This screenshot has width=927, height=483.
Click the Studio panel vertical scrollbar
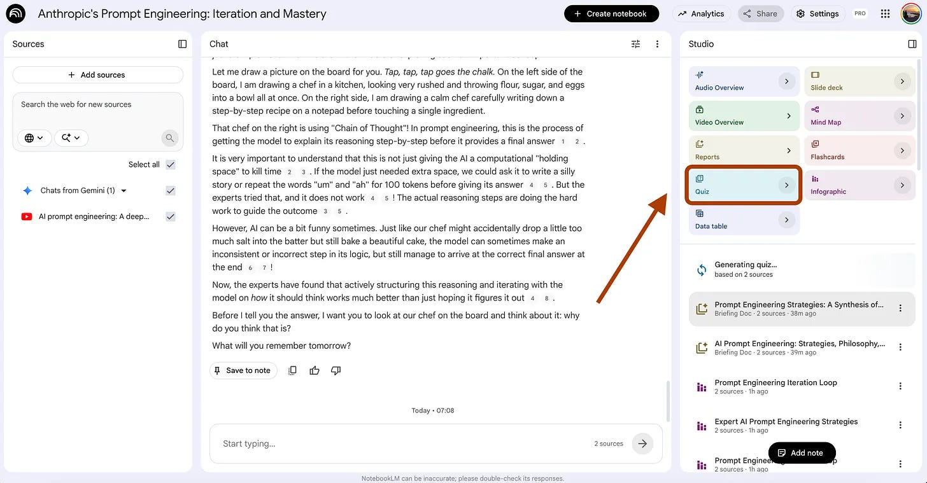tap(919, 115)
